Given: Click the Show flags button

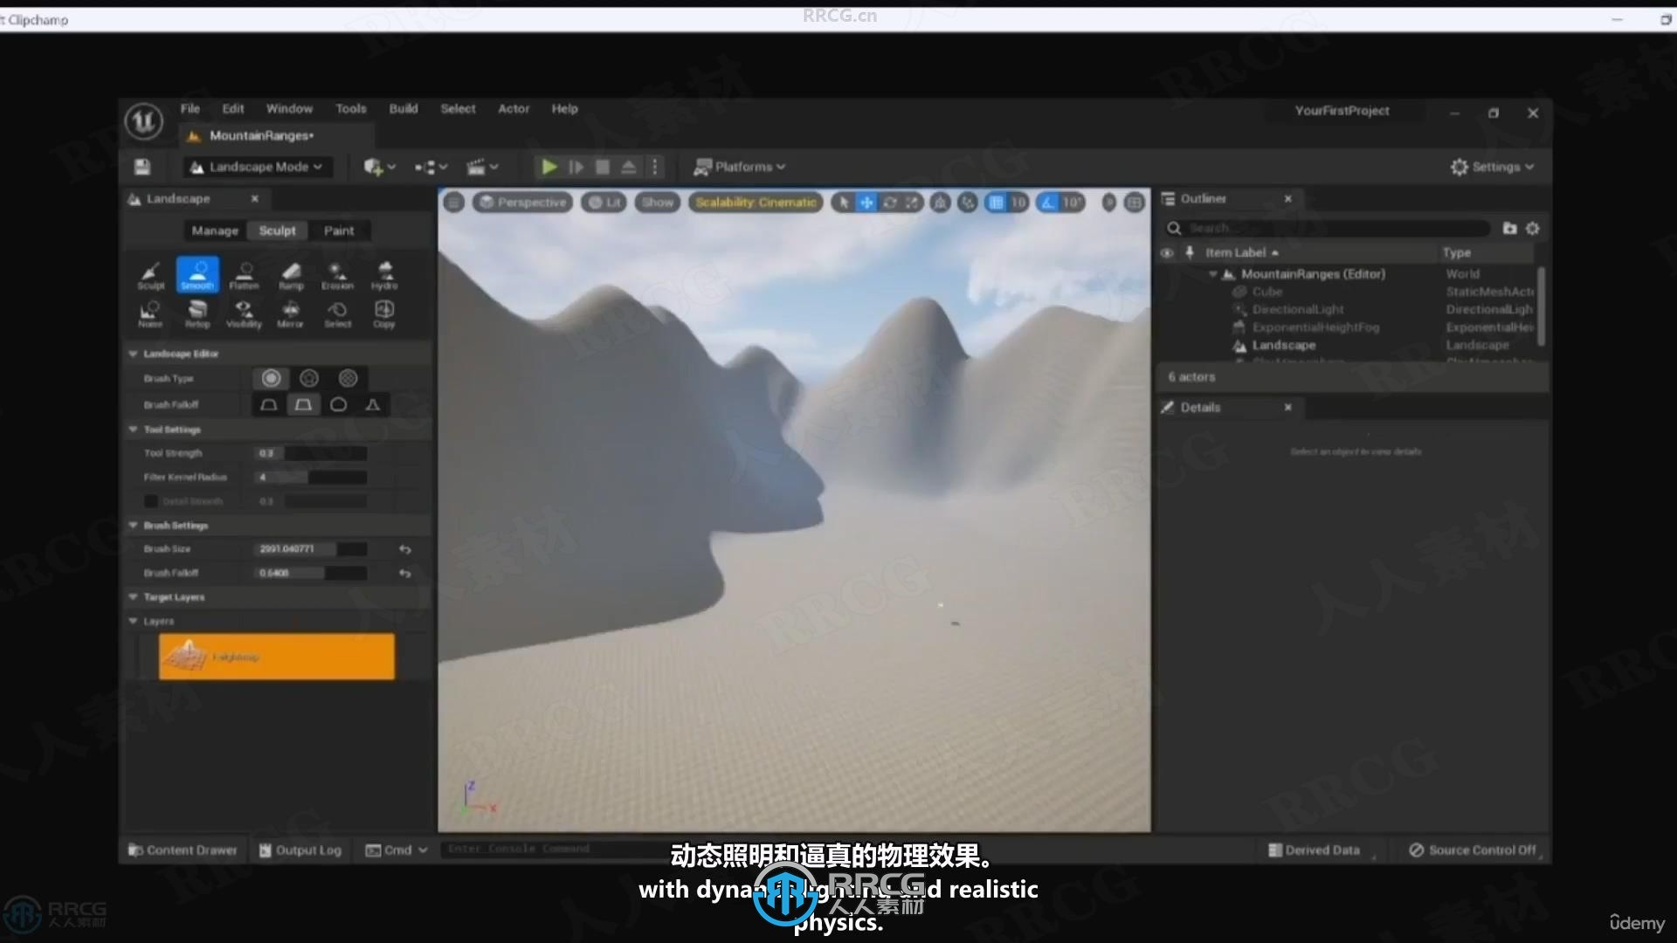Looking at the screenshot, I should (658, 203).
